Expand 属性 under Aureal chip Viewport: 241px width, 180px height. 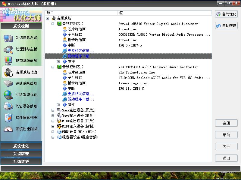[x=58, y=62]
